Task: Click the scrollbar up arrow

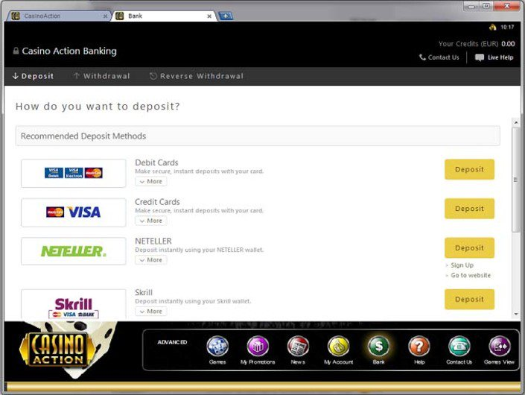Action: pos(516,123)
